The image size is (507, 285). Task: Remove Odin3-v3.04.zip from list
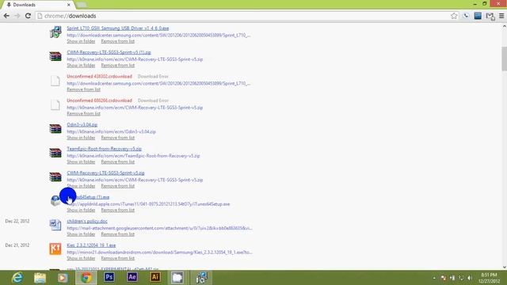pyautogui.click(x=118, y=138)
